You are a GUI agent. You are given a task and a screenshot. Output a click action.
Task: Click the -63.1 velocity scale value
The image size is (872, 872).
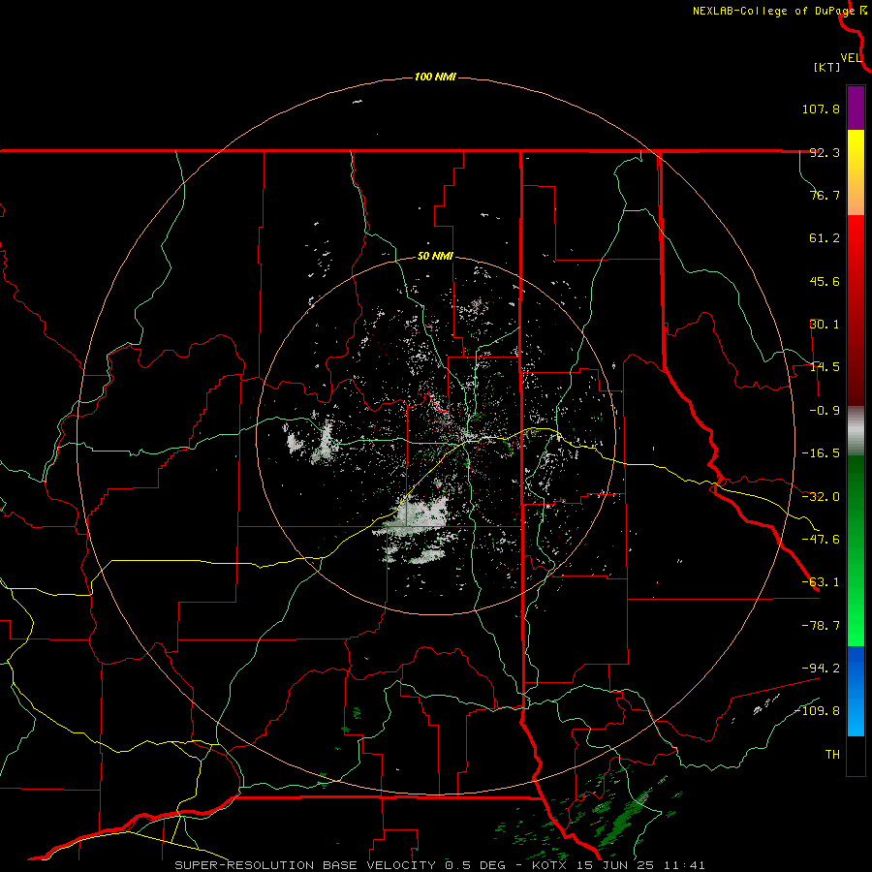pyautogui.click(x=821, y=582)
